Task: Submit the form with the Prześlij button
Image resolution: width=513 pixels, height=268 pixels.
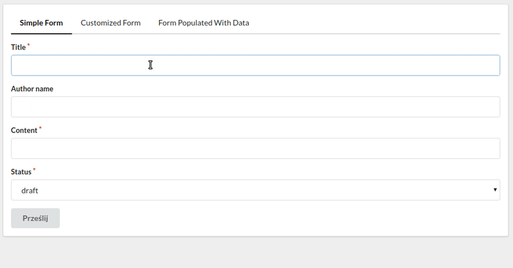Action: coord(35,218)
